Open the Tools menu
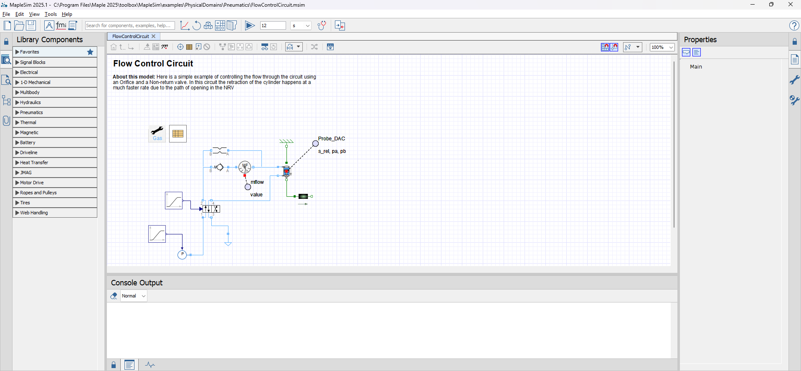 51,14
